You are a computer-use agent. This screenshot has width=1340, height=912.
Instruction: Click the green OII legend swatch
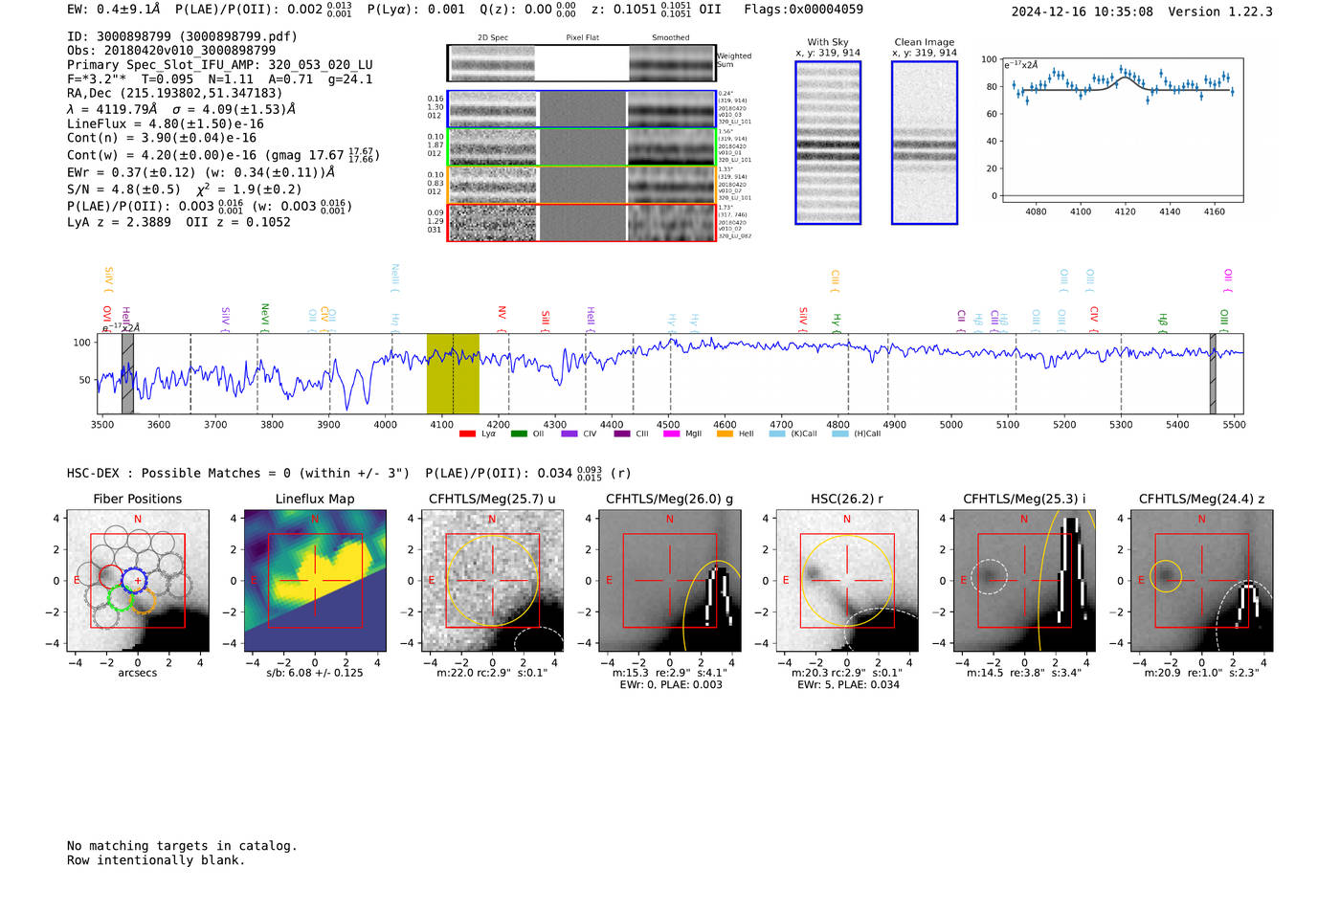(x=519, y=434)
